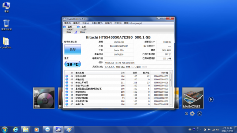Click the status circle for SMART ID 02
The height and width of the screenshot is (133, 237).
pos(67,79)
